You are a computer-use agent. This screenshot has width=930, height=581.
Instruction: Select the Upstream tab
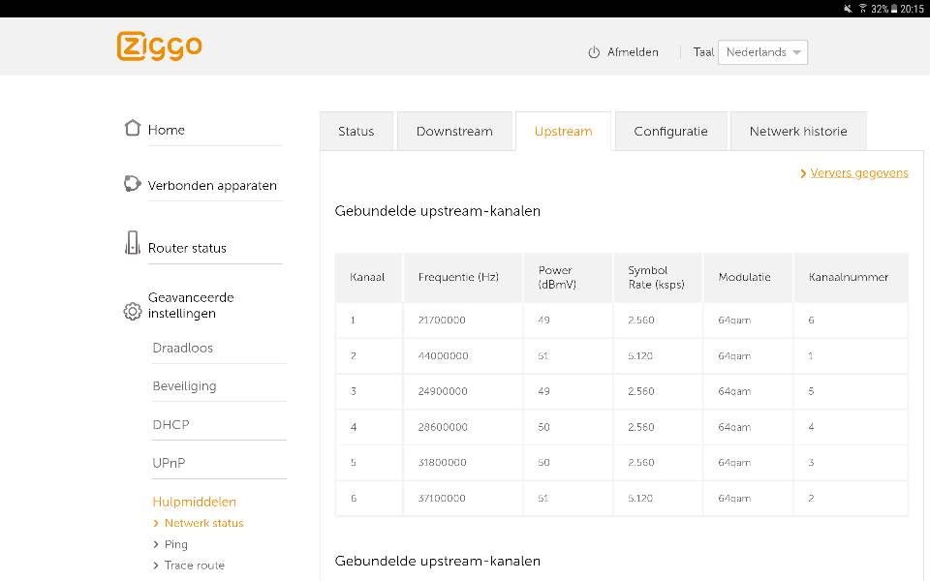tap(564, 131)
